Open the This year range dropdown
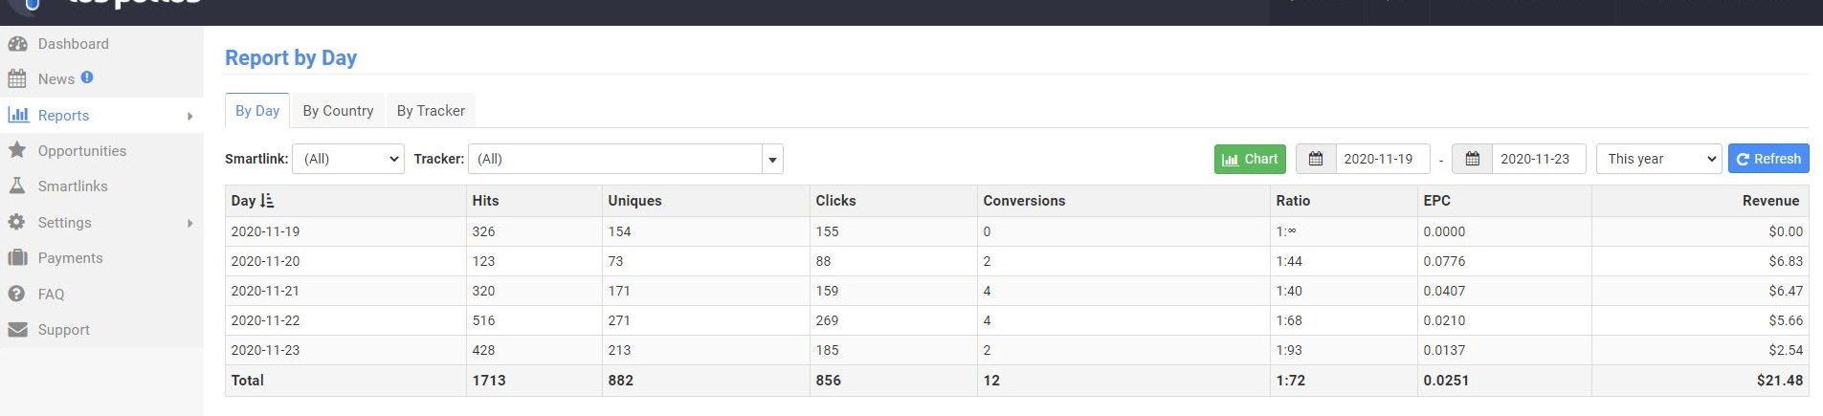This screenshot has width=1823, height=416. (x=1658, y=159)
